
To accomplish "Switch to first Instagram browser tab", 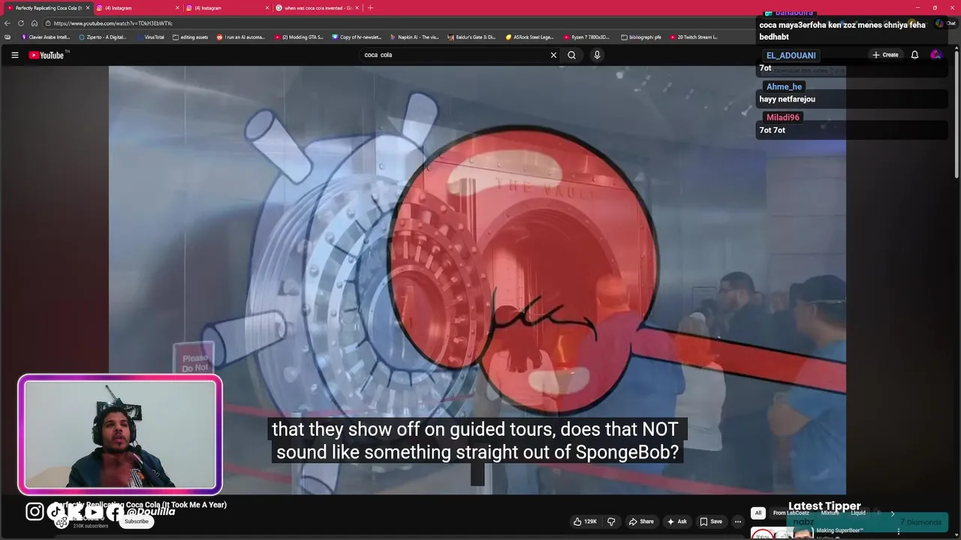I will pyautogui.click(x=137, y=7).
